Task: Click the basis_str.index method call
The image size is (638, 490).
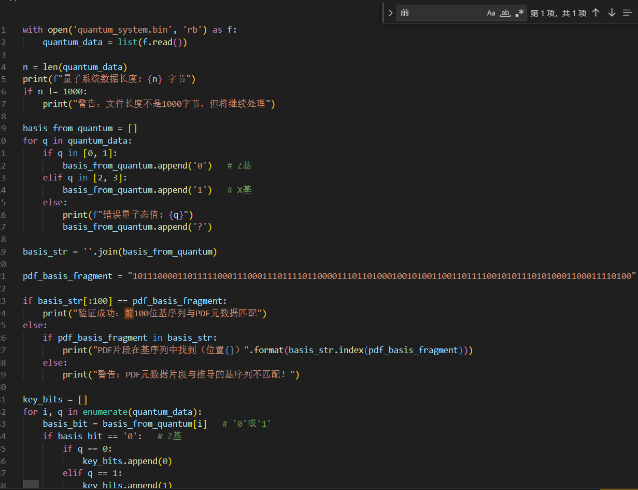Action: tap(325, 350)
